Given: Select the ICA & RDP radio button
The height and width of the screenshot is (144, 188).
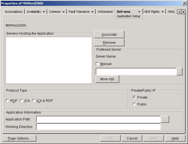Looking at the screenshot, I should point(34,101).
